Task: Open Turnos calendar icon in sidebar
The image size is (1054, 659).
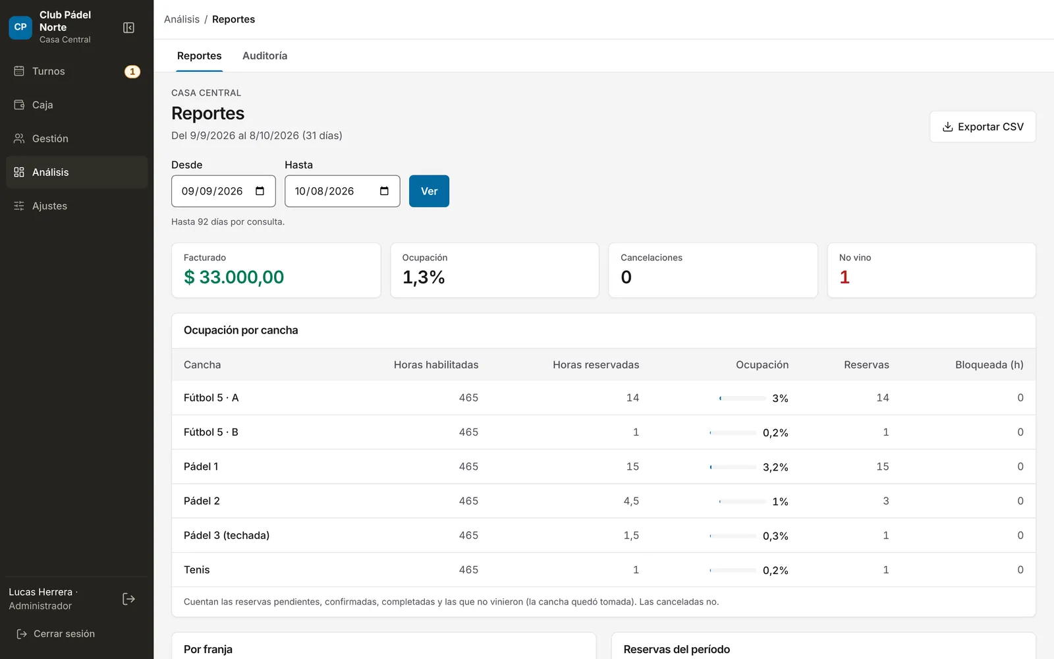Action: (x=19, y=71)
